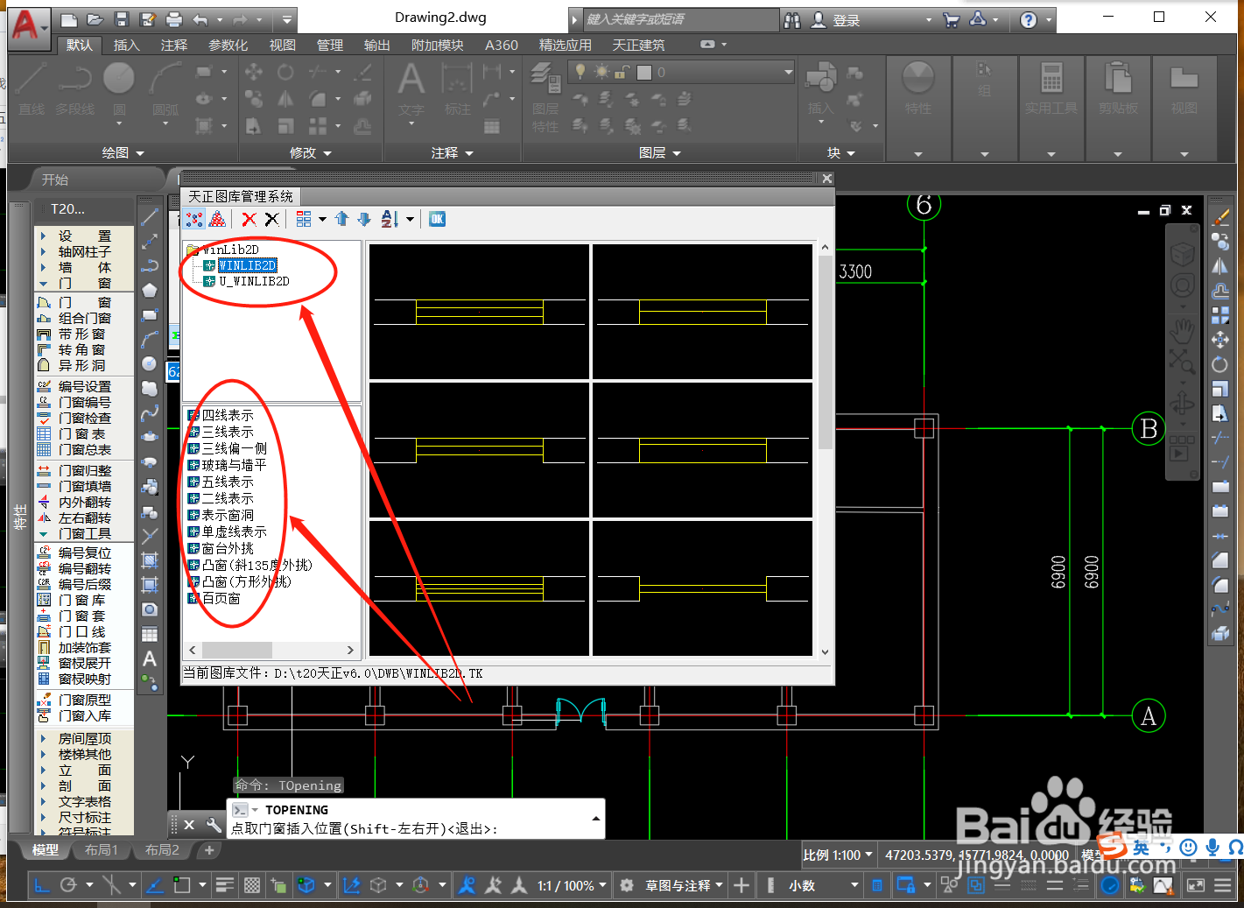Click the Save As icon in quick access toolbar
The width and height of the screenshot is (1244, 908).
(x=148, y=19)
